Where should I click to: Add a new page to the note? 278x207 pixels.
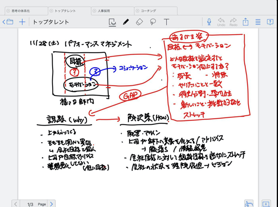(x=266, y=204)
